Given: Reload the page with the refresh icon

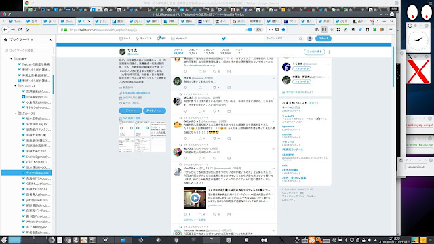Looking at the screenshot, I should click(20, 30).
